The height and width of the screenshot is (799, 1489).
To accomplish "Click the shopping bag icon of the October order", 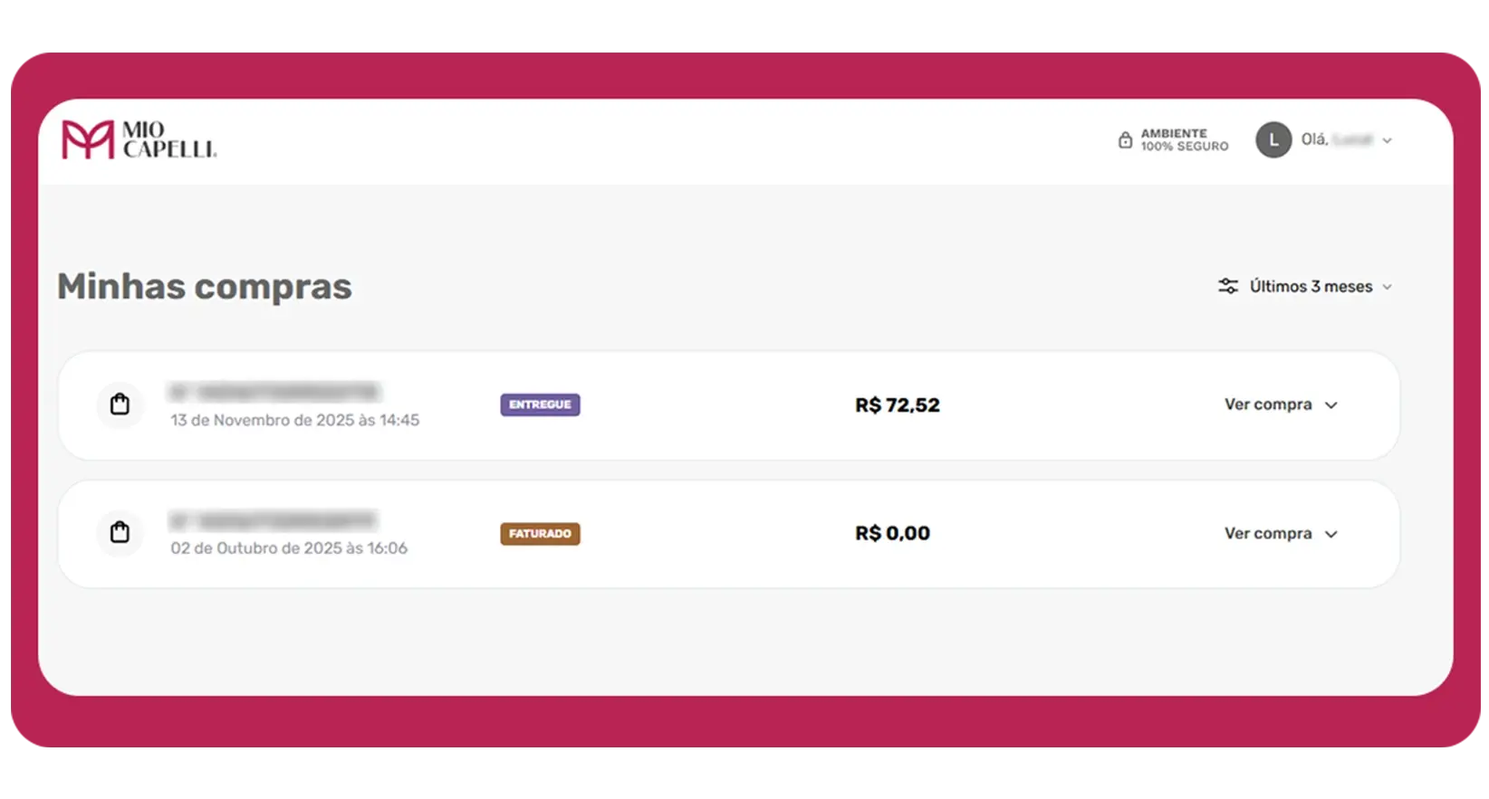I will click(x=120, y=532).
